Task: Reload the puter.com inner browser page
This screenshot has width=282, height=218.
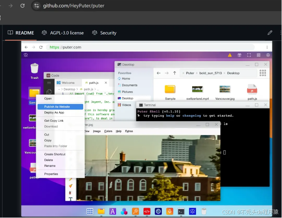Action: (x=41, y=47)
